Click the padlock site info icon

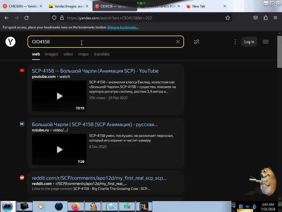tap(62, 18)
